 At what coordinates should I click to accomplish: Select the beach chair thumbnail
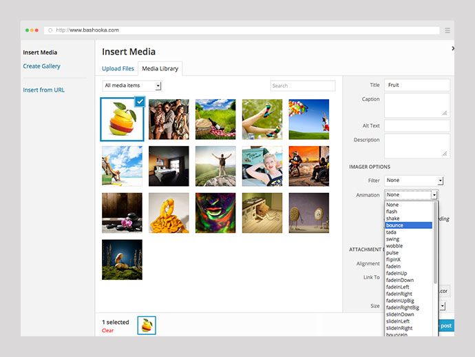point(122,166)
